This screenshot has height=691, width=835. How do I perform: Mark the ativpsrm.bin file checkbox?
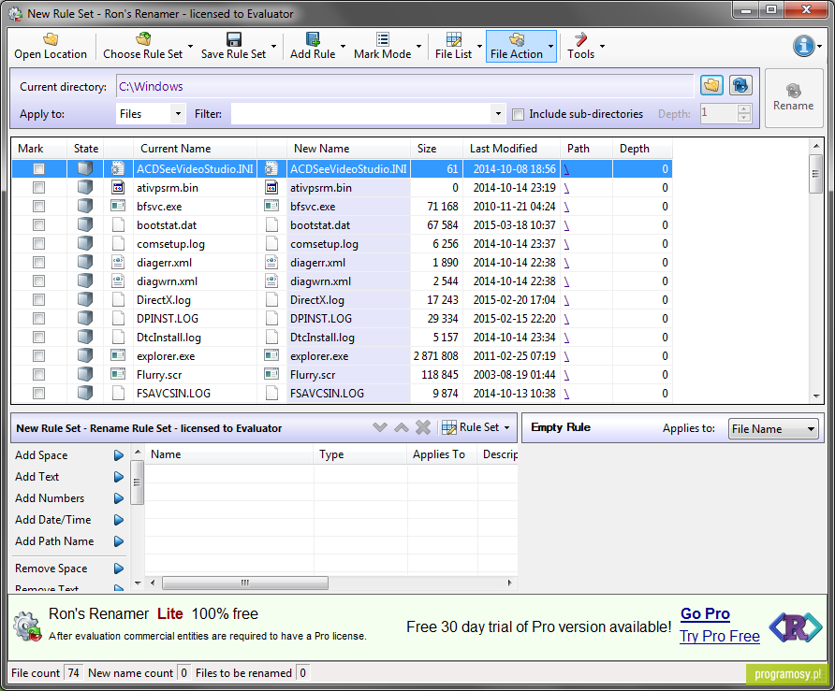coord(39,188)
